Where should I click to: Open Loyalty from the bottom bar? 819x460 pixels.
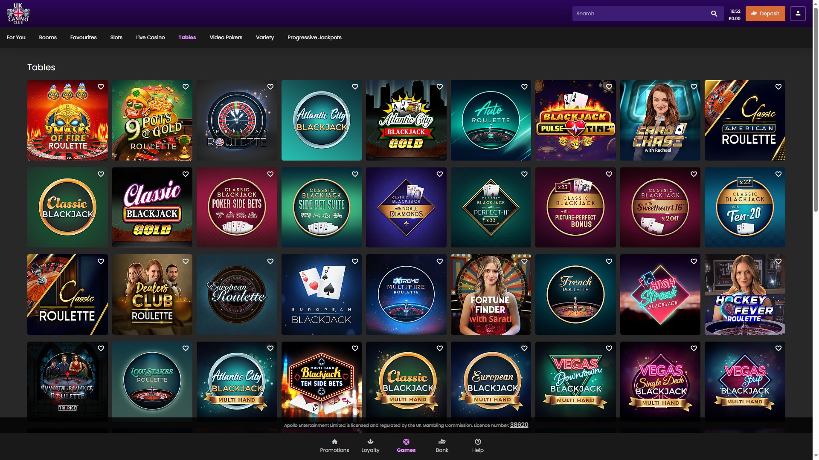coord(370,446)
